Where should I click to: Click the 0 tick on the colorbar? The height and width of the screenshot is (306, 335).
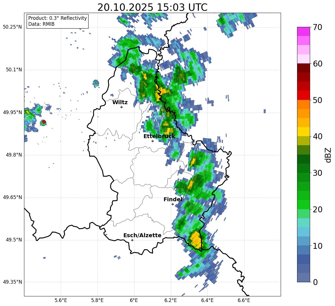pos(315,282)
